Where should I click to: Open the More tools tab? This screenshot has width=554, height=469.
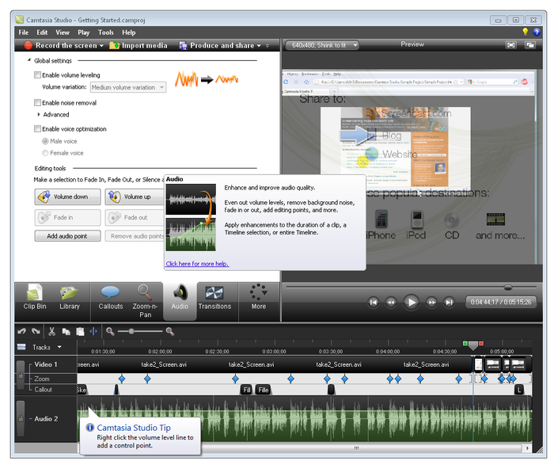coord(258,298)
